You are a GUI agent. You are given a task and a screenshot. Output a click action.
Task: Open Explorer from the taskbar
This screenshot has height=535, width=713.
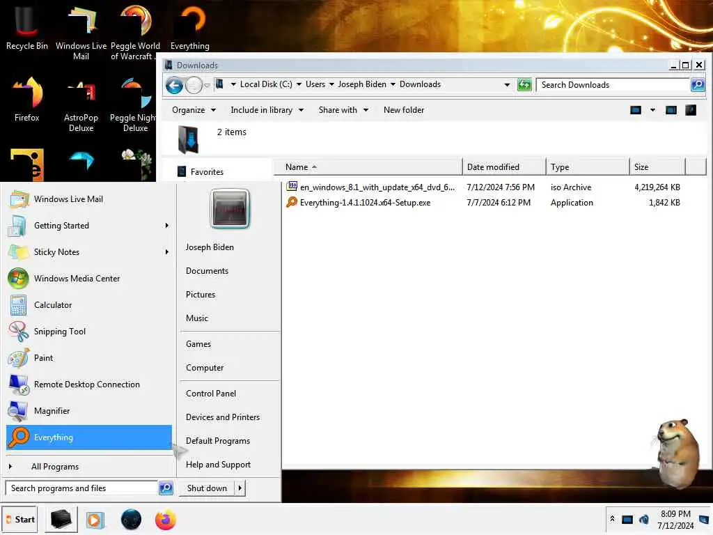tap(61, 520)
